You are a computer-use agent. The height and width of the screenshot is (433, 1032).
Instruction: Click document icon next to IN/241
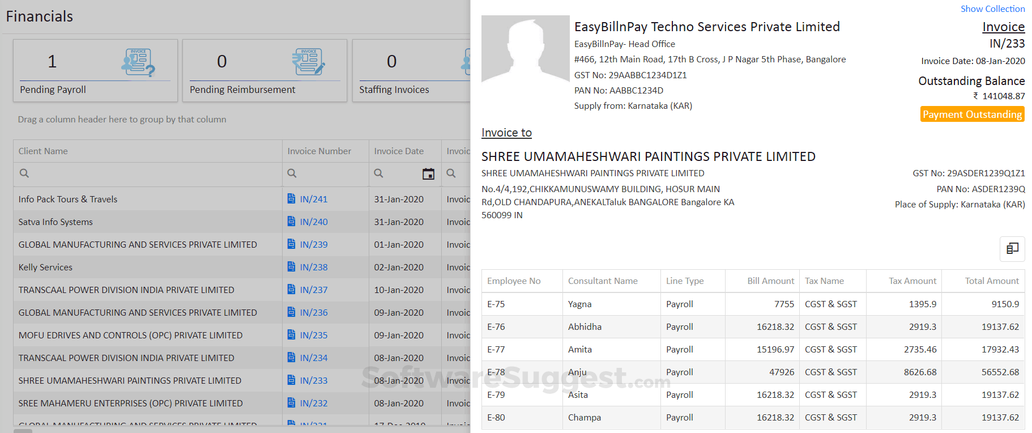[x=291, y=199]
